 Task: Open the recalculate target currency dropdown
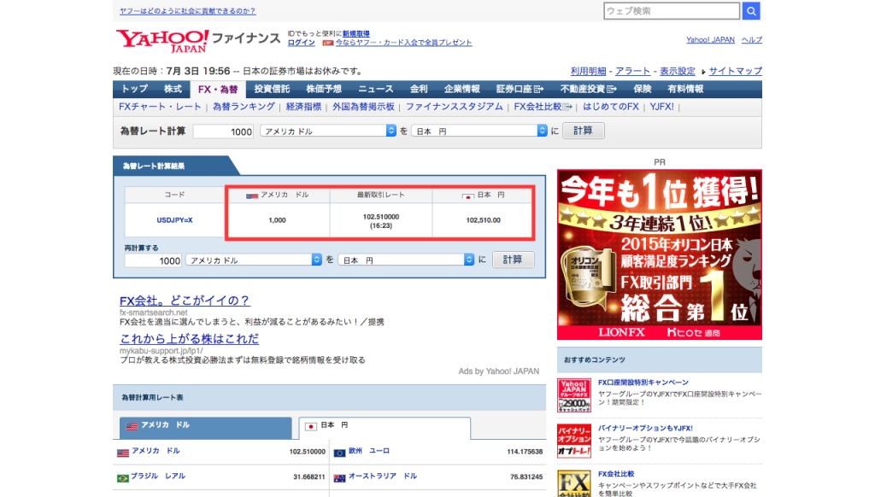[406, 260]
